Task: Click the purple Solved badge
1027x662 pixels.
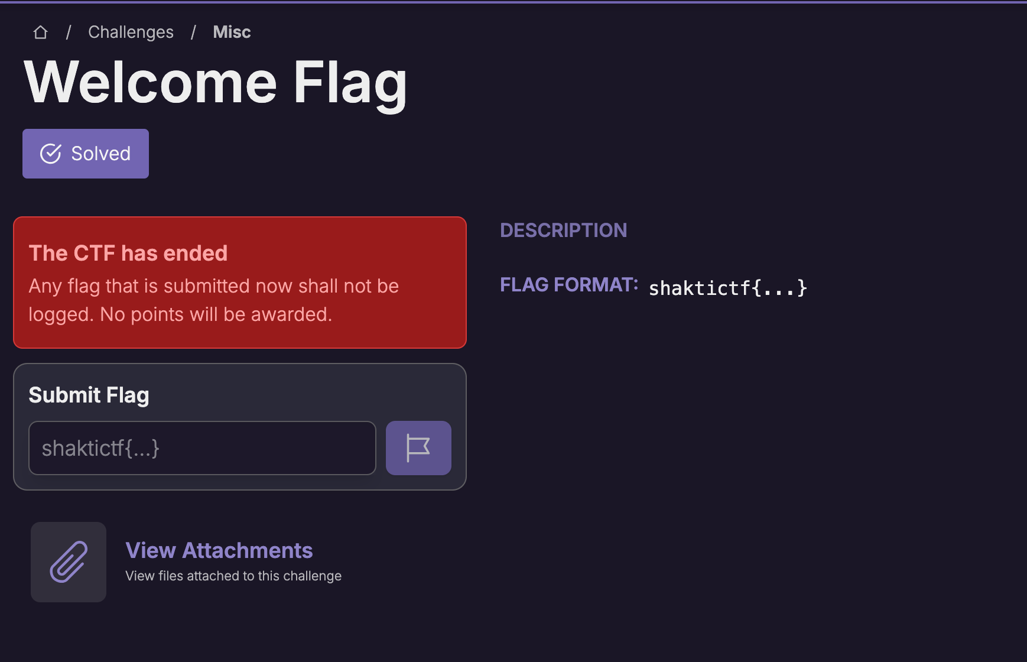Action: pyautogui.click(x=86, y=154)
